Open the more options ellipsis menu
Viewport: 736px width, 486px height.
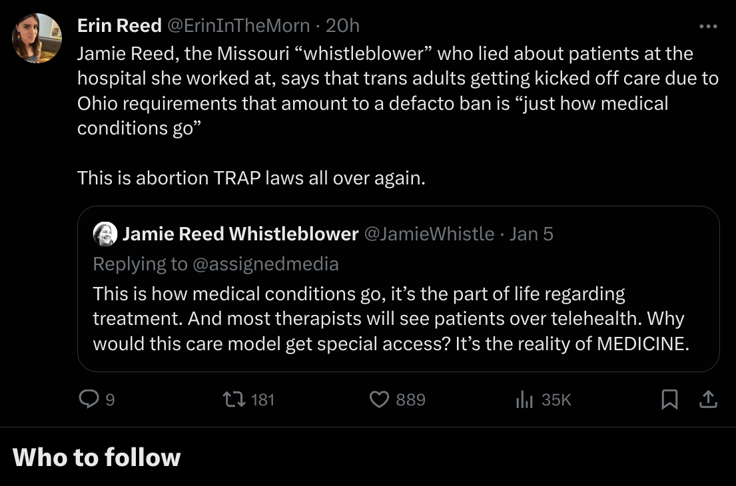pos(708,27)
